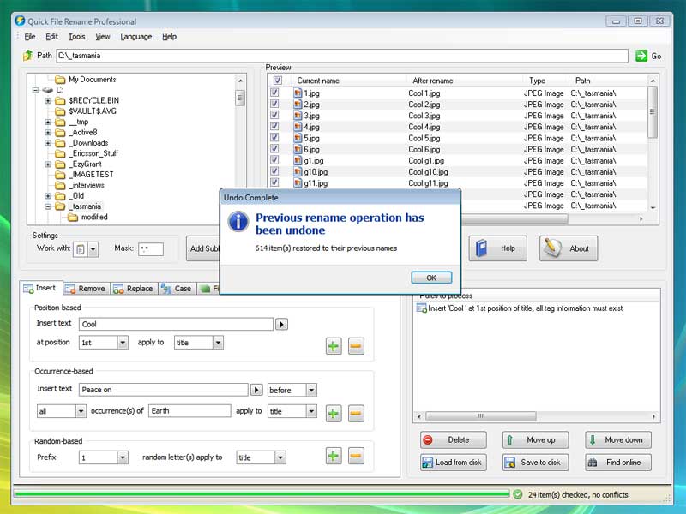Uncheck the checkbox for 1.jpg
Image resolution: width=686 pixels, height=514 pixels.
pos(274,93)
